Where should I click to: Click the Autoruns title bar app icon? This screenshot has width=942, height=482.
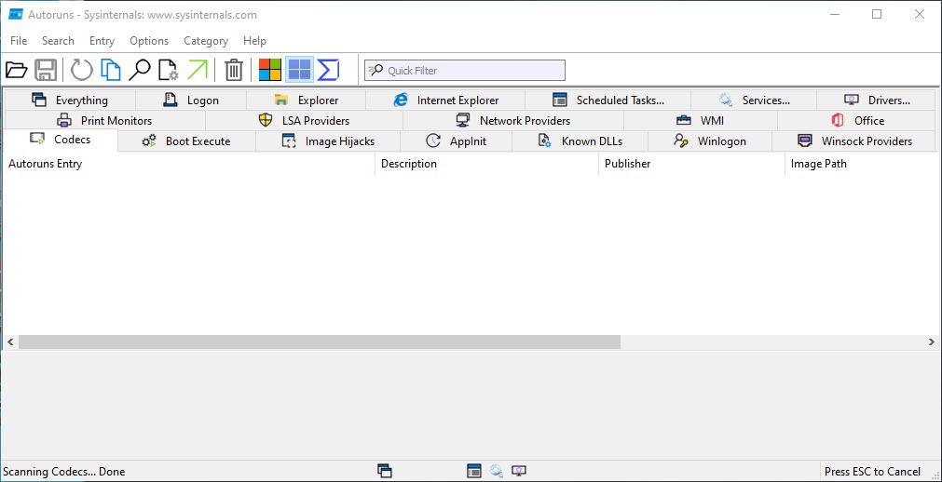(16, 14)
